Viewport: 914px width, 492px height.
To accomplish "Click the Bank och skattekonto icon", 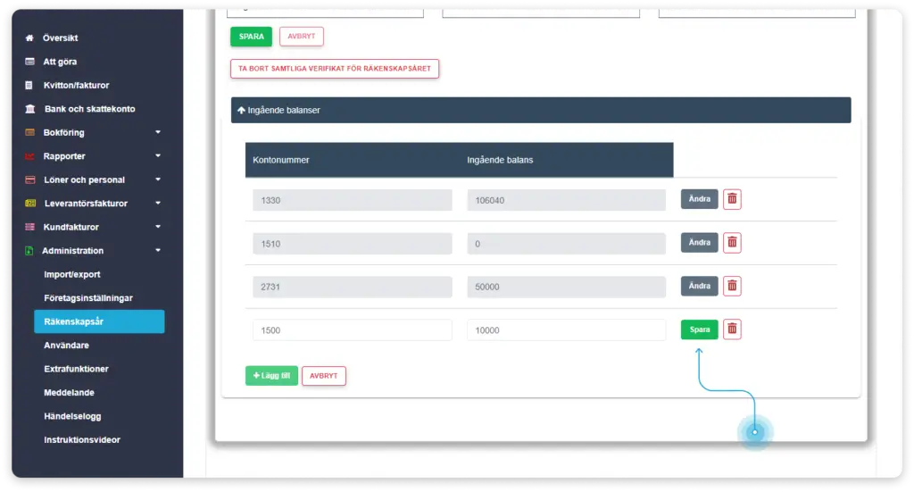I will pos(30,109).
